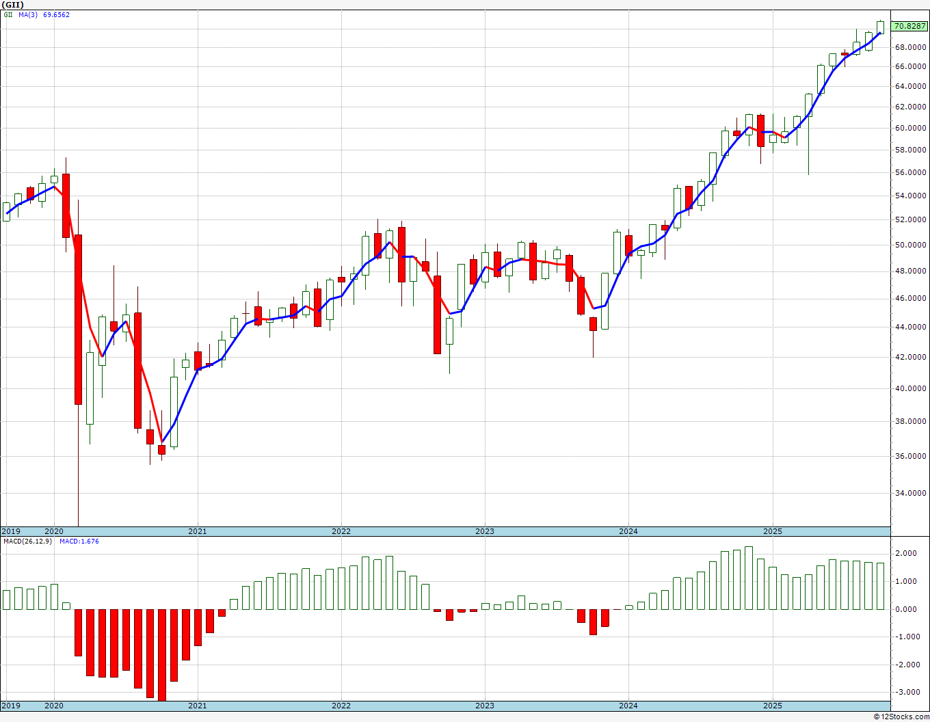
Task: Click the MA(3) 69.6562 indicator label
Action: [x=44, y=14]
